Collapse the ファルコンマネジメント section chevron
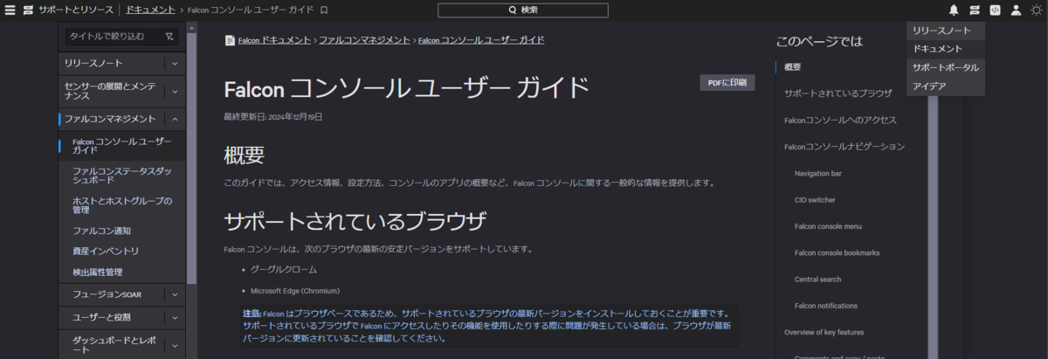The height and width of the screenshot is (359, 1048). [175, 119]
